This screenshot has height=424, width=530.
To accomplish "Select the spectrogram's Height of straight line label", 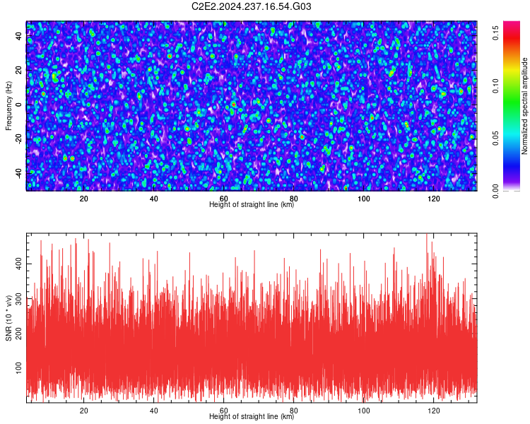I will pyautogui.click(x=252, y=204).
